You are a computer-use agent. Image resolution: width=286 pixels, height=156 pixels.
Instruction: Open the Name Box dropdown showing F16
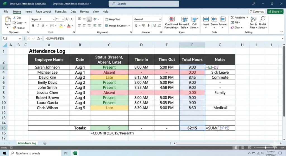click(20, 39)
